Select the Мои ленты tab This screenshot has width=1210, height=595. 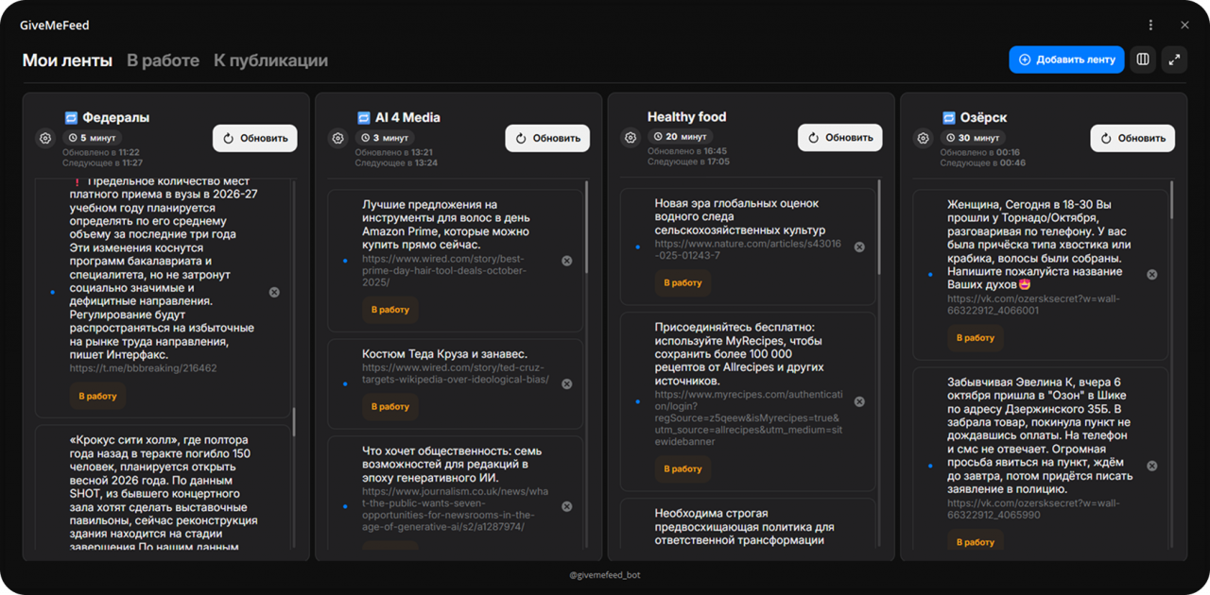click(67, 60)
